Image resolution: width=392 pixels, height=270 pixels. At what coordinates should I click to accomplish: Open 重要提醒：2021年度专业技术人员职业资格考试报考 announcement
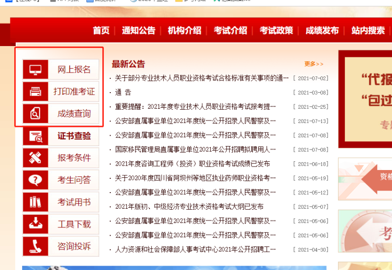pos(195,107)
